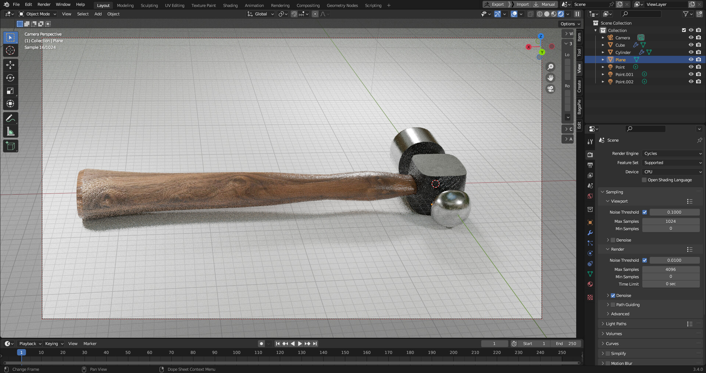This screenshot has width=706, height=373.
Task: Select the Annotate tool
Action: pyautogui.click(x=10, y=118)
